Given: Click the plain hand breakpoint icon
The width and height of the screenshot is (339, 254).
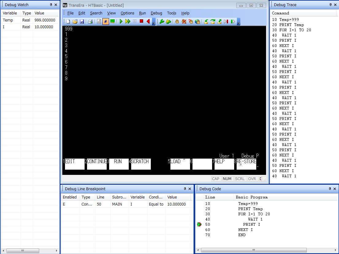Looking at the screenshot, I should [x=177, y=21].
